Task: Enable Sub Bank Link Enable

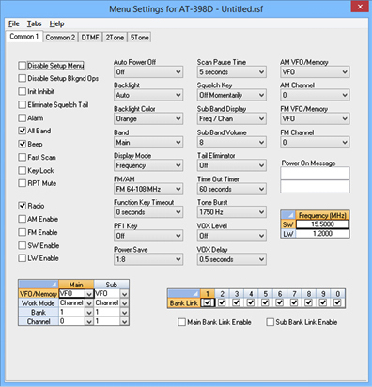Action: [x=270, y=322]
